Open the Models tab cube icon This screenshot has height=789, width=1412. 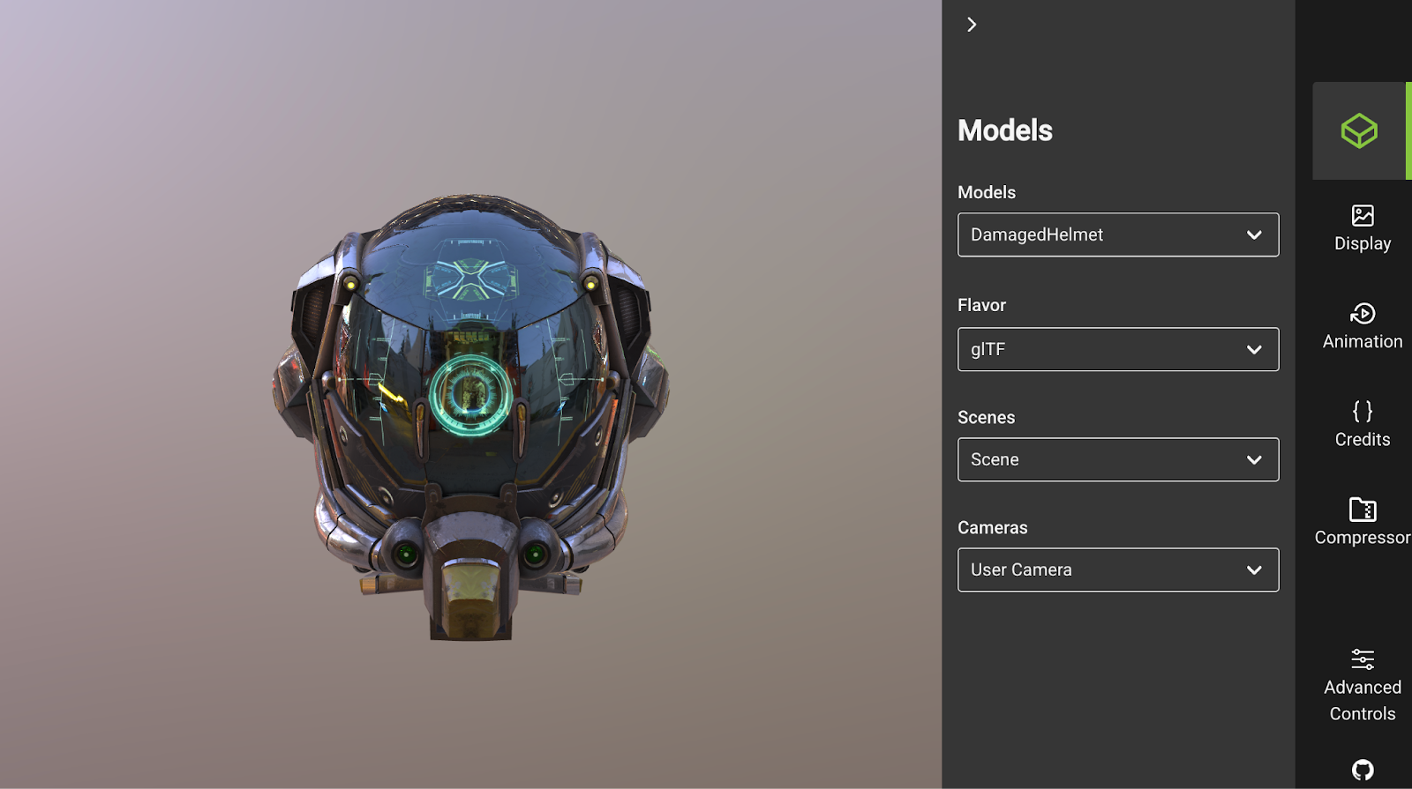pos(1359,131)
